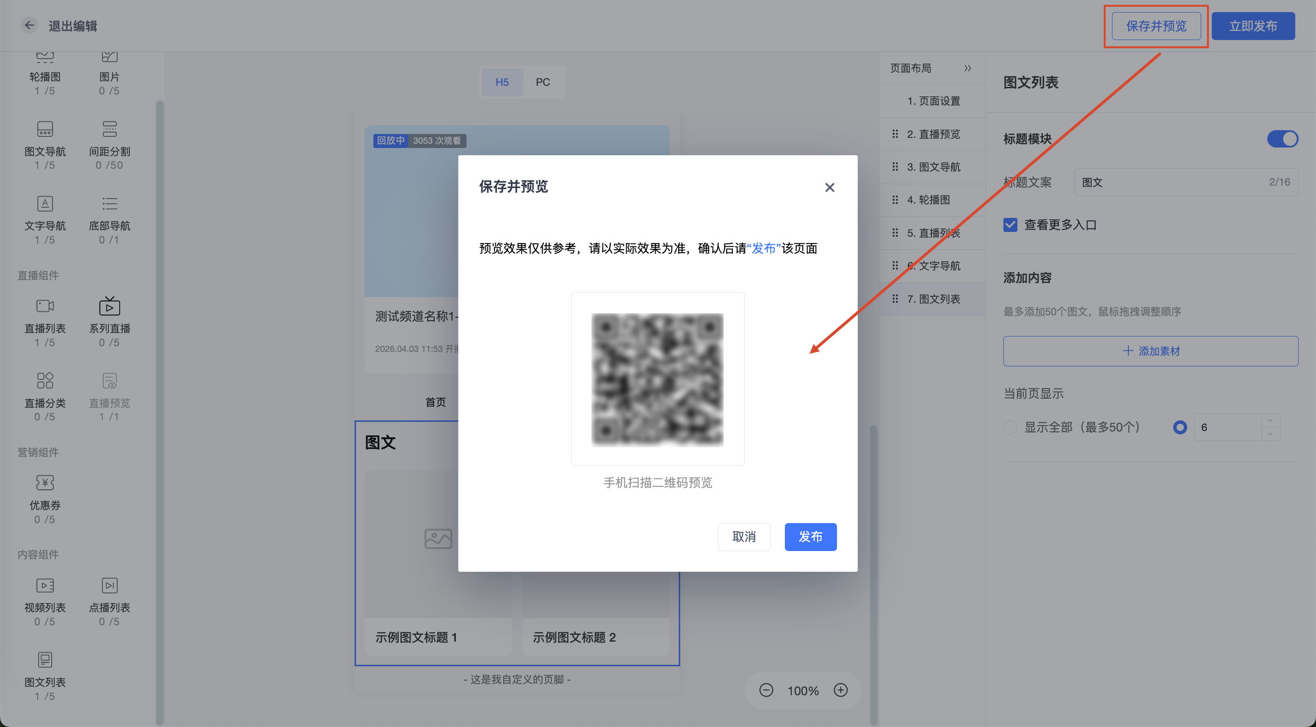
Task: Zoom in the canvas with plus icon
Action: [x=840, y=690]
